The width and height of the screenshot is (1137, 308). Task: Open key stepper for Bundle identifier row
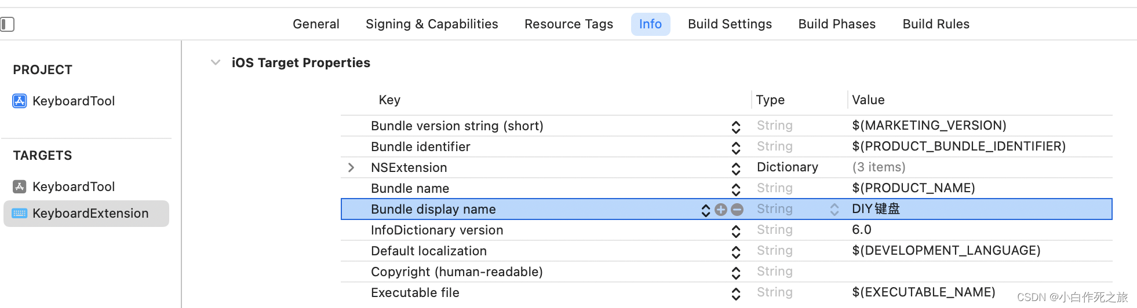point(735,148)
